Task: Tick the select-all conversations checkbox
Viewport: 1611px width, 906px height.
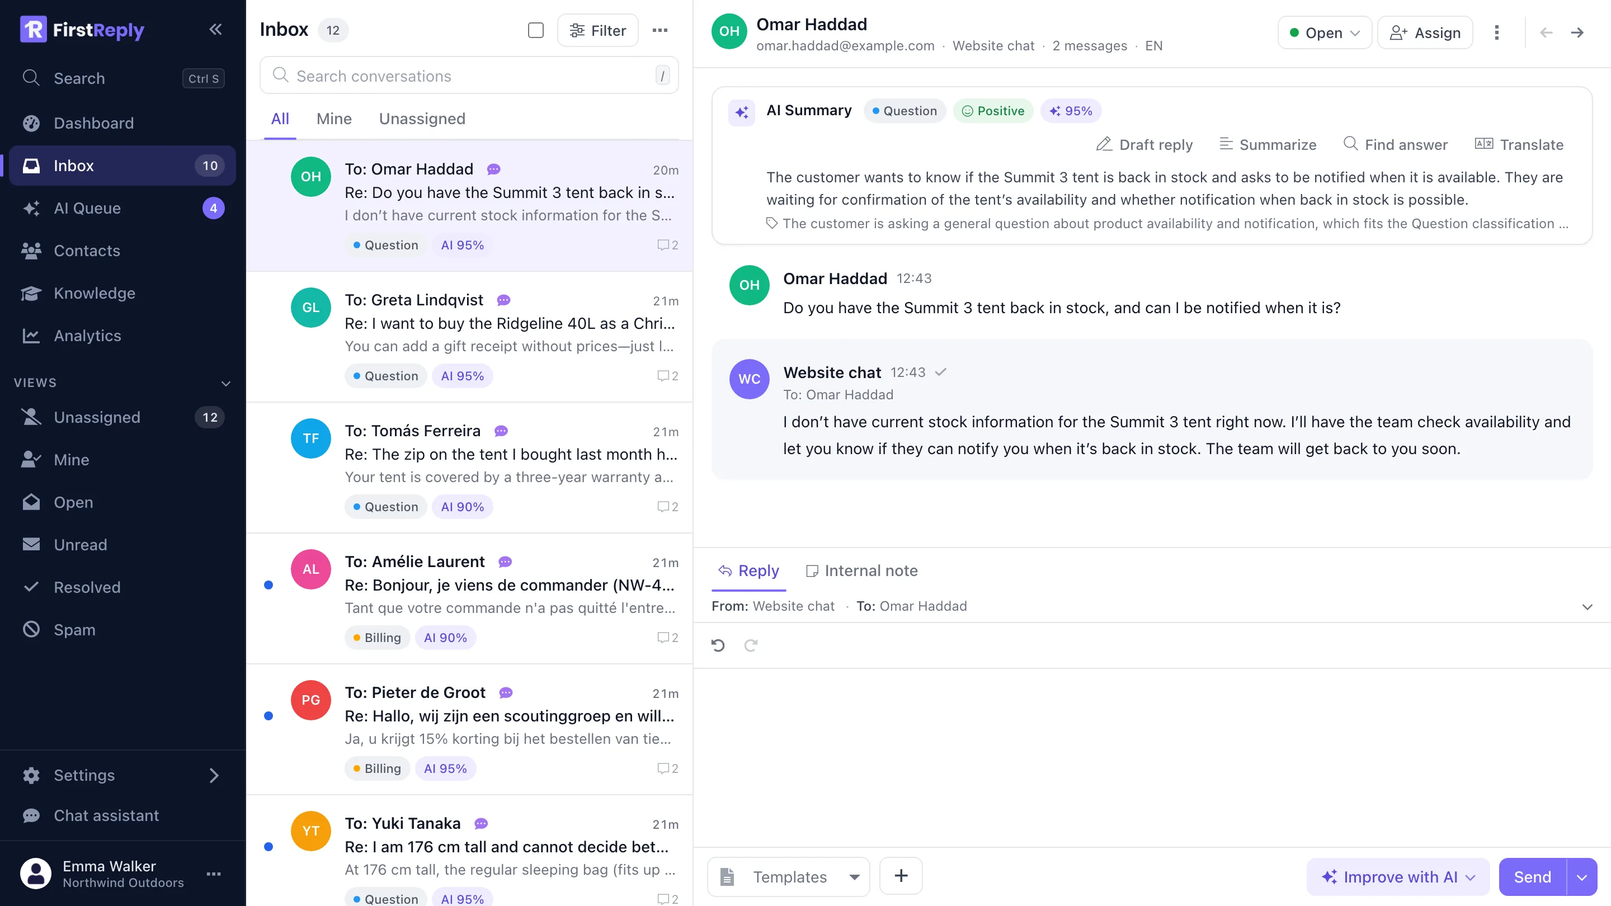Action: coord(536,30)
